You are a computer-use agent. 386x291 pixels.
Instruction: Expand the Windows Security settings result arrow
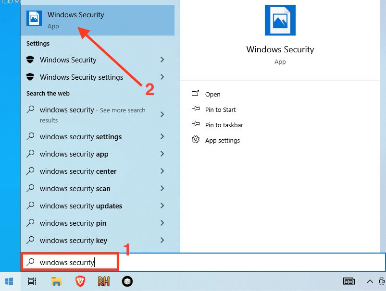pyautogui.click(x=162, y=77)
